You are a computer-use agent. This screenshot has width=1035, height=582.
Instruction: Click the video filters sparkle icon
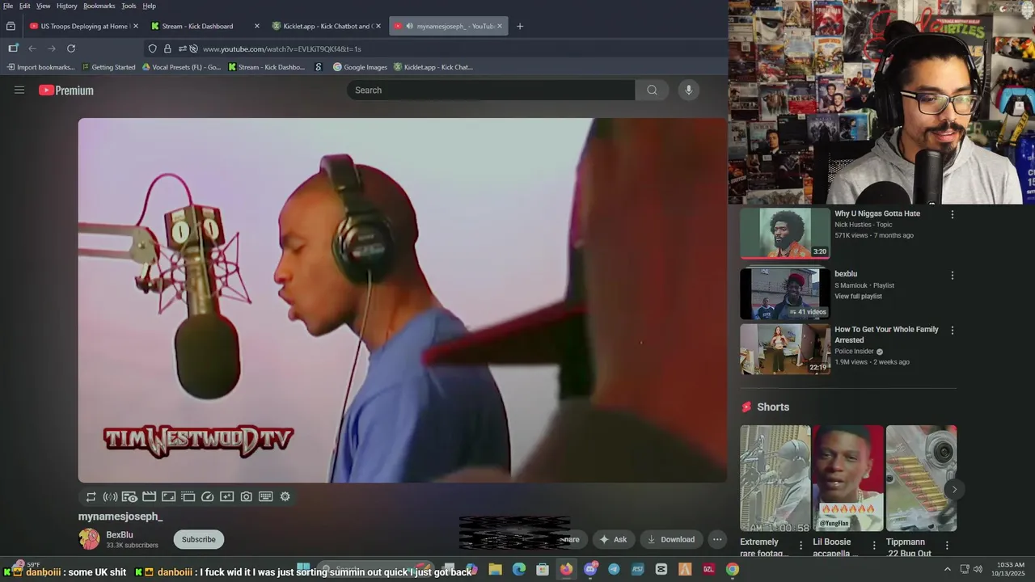tap(226, 496)
